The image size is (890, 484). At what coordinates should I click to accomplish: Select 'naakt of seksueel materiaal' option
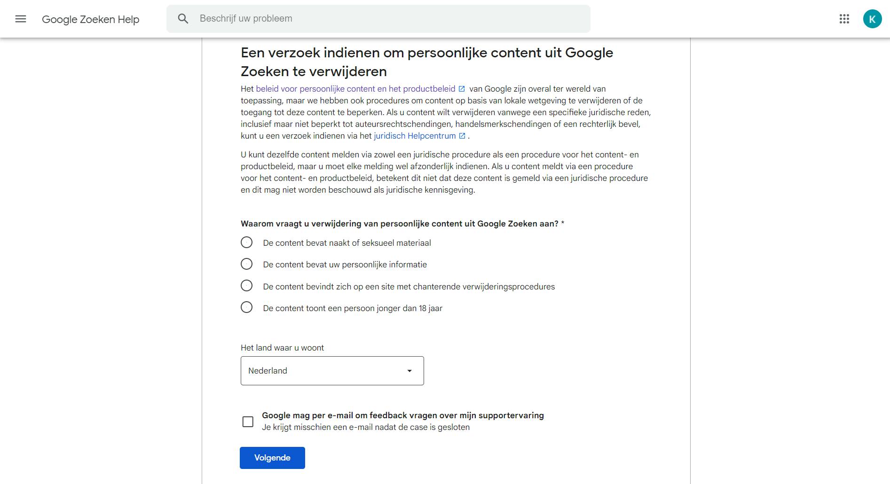[247, 242]
